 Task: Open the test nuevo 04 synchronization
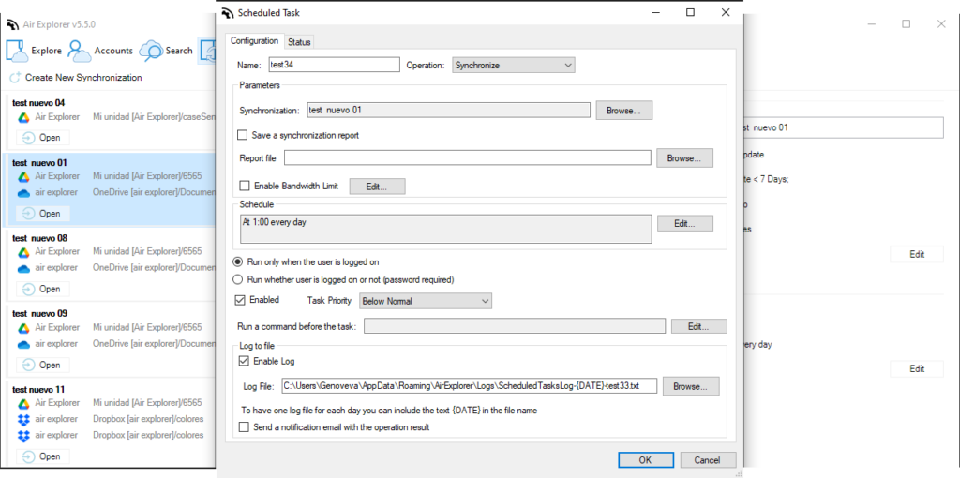click(x=43, y=138)
